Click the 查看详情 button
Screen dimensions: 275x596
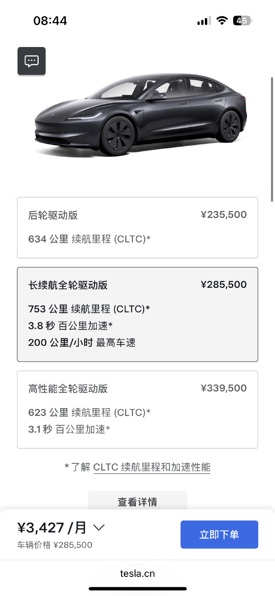(137, 501)
